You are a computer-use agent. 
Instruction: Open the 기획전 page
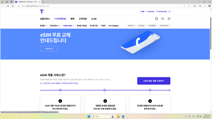(103, 26)
